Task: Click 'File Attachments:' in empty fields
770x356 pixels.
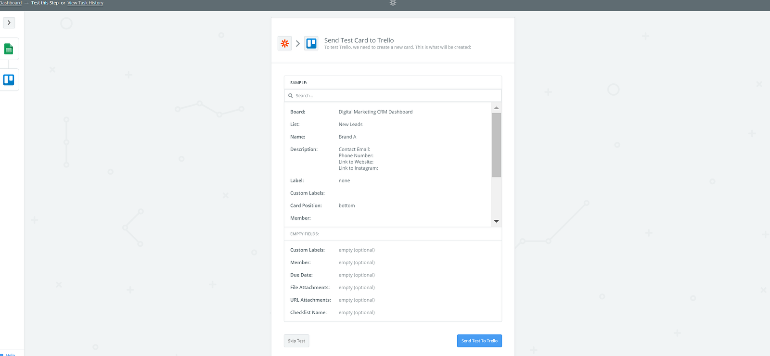Action: pyautogui.click(x=310, y=287)
